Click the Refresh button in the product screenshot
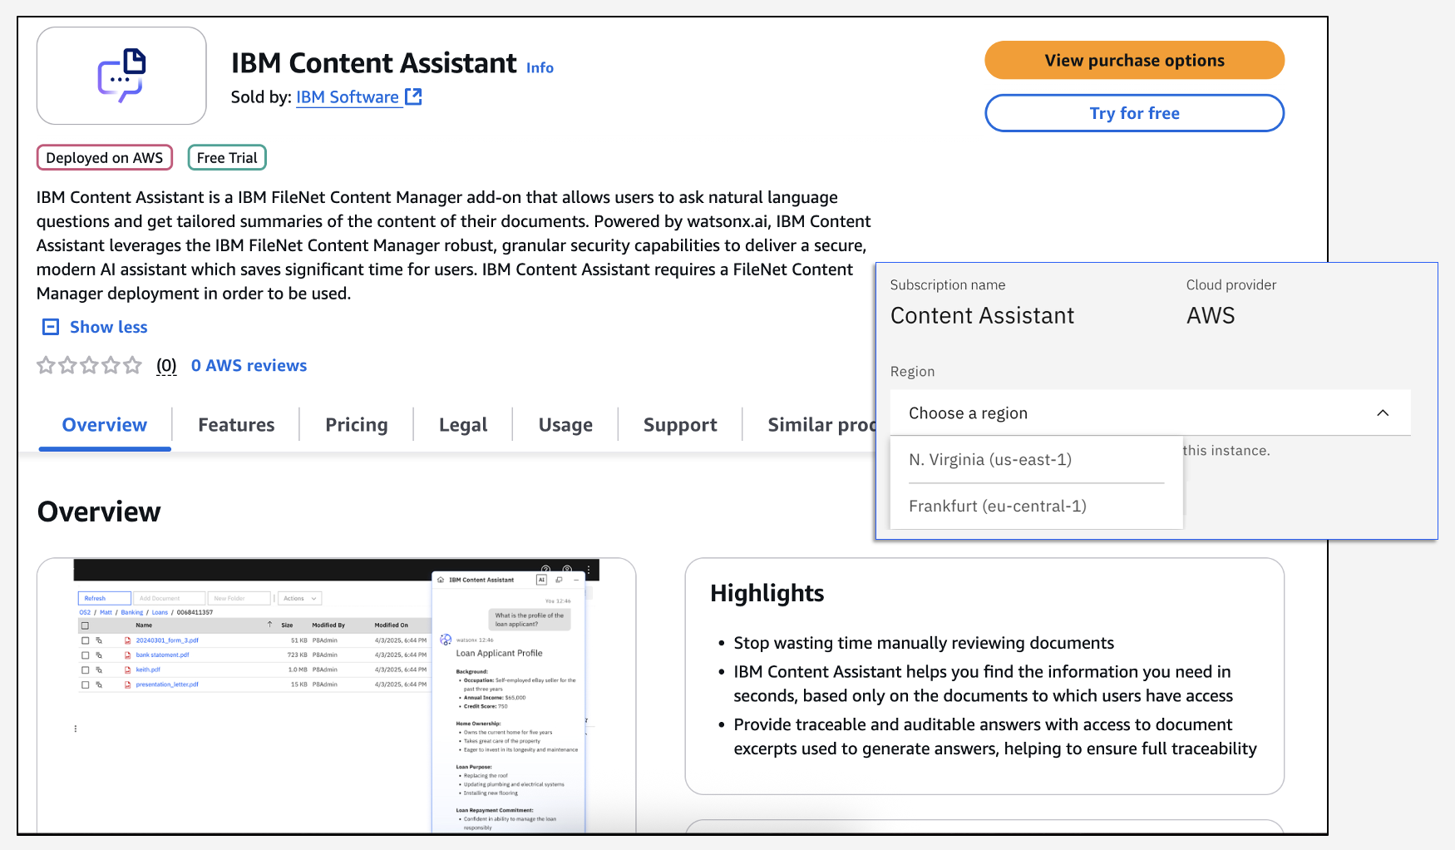1455x850 pixels. tap(105, 598)
